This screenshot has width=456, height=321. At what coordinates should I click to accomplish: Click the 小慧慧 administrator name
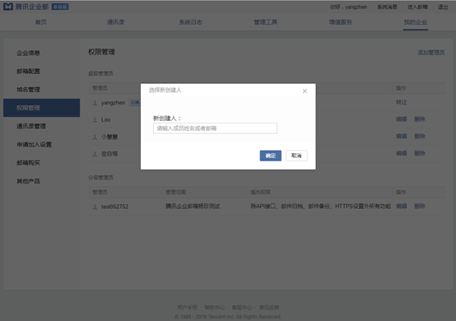pyautogui.click(x=109, y=137)
